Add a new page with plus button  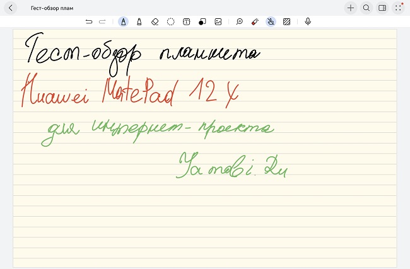click(x=350, y=8)
